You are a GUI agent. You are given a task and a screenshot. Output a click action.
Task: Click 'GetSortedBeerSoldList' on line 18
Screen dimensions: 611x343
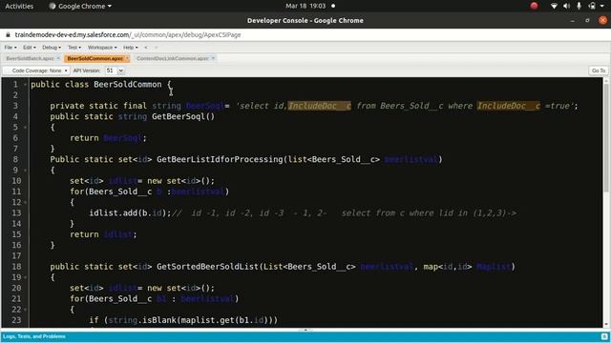(208, 267)
